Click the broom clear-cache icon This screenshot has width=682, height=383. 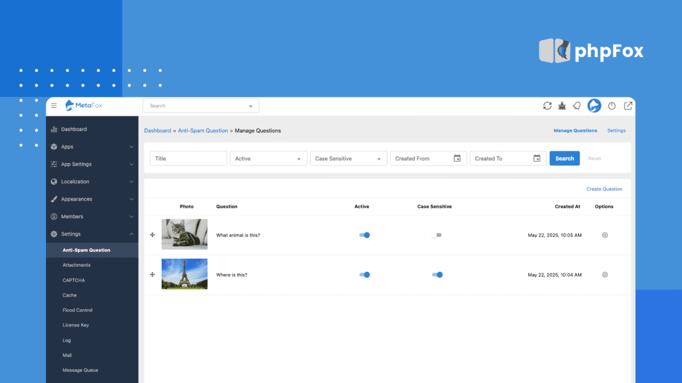[562, 106]
